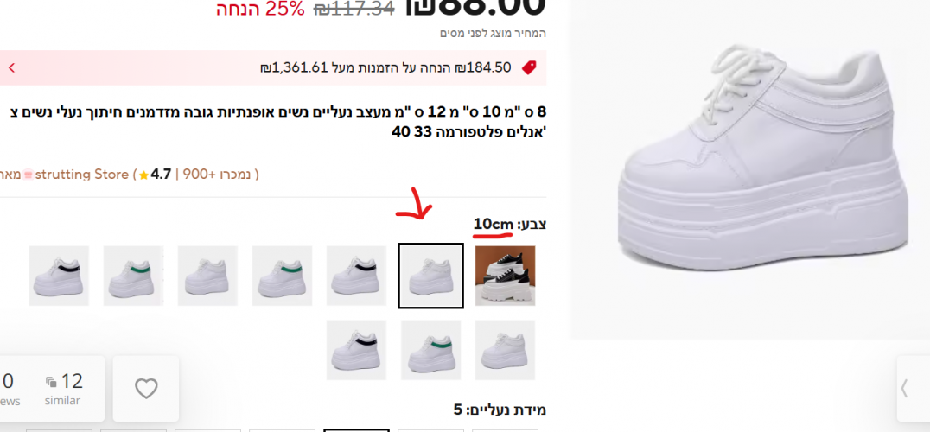Click the red discount tag icon

click(529, 67)
